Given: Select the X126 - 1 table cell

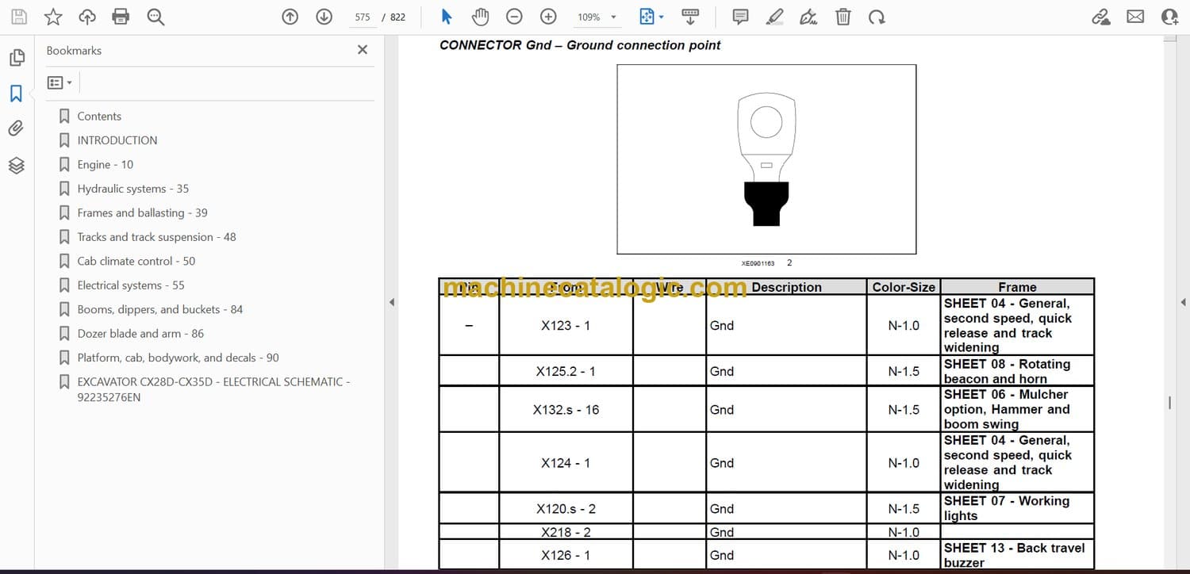Looking at the screenshot, I should pyautogui.click(x=566, y=555).
